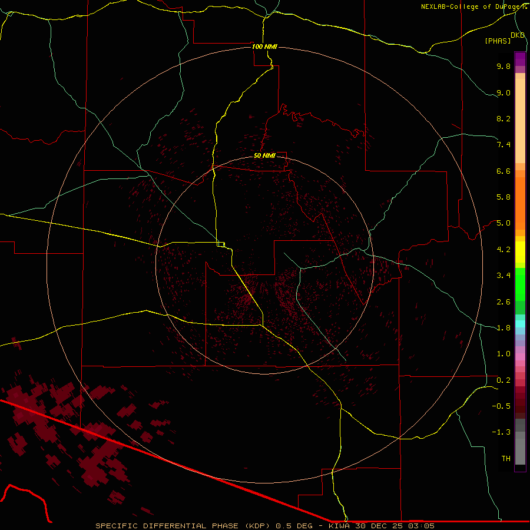Click the 4.2 legend value
The height and width of the screenshot is (530, 530).
point(503,250)
